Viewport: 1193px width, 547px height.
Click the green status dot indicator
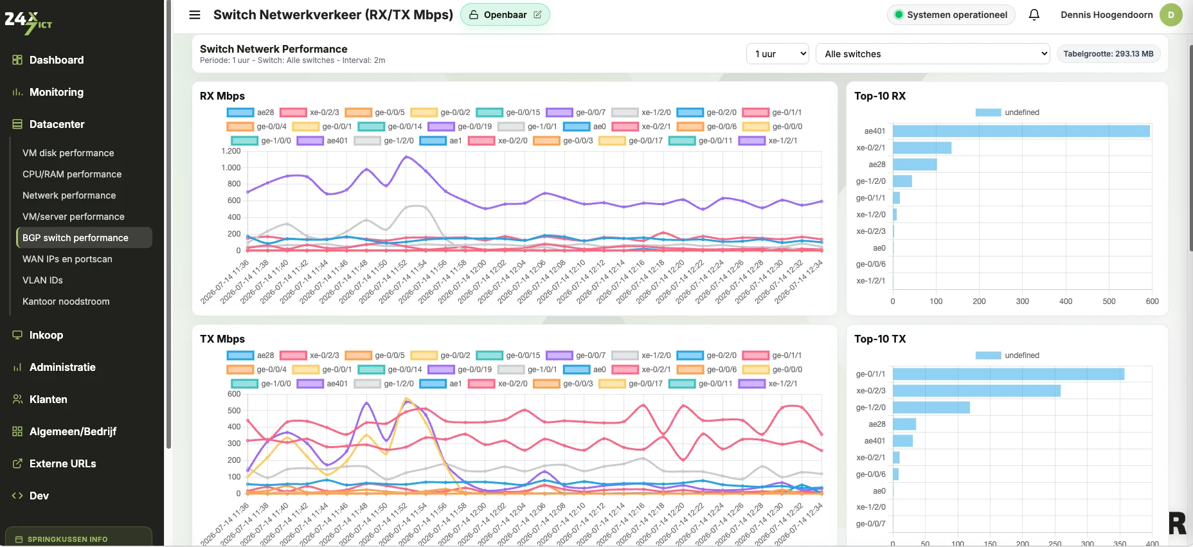coord(899,15)
